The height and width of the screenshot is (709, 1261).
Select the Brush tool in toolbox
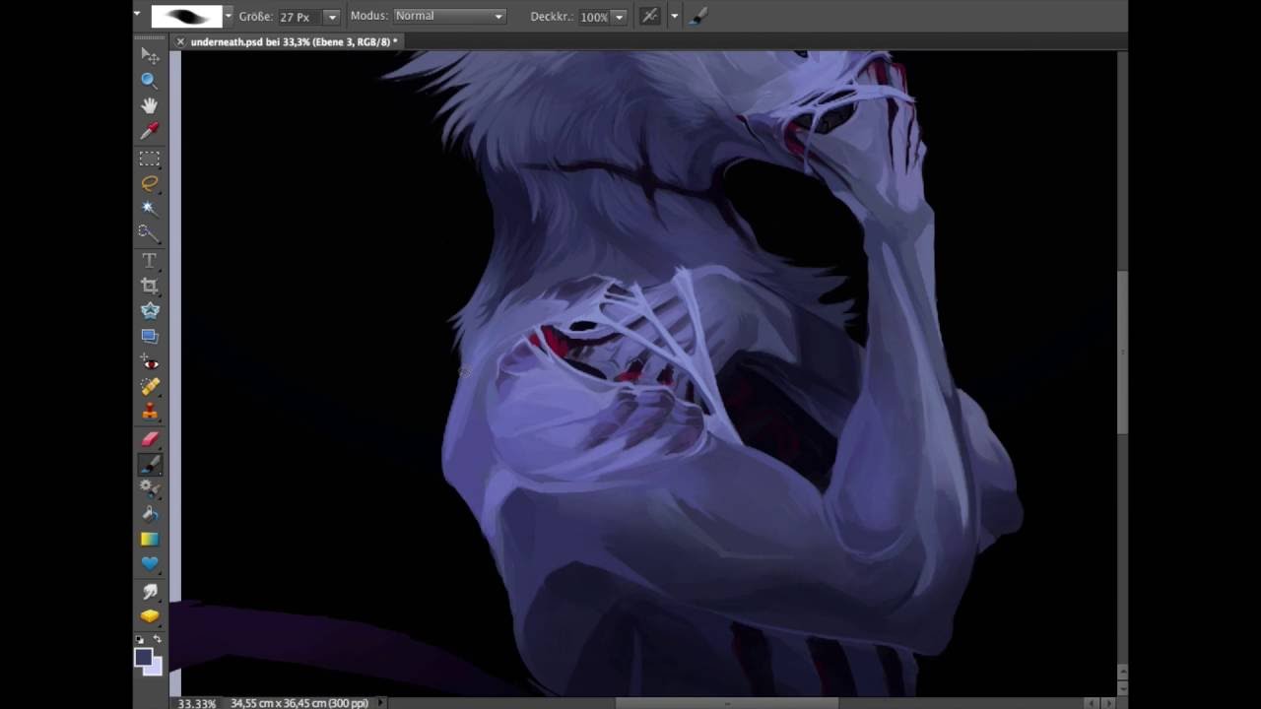tap(149, 464)
